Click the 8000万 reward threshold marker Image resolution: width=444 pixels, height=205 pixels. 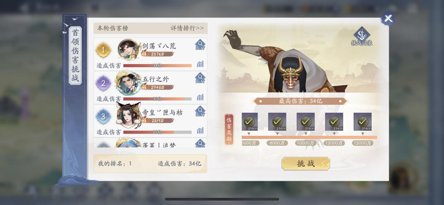(277, 143)
